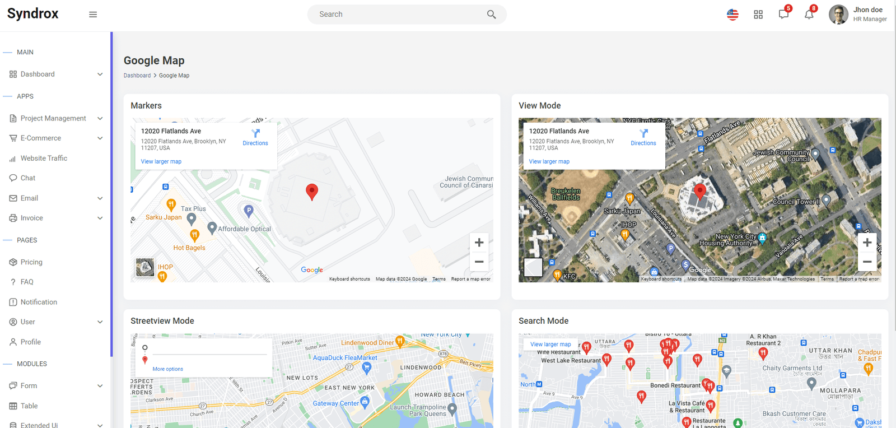The image size is (896, 428).
Task: Expand the Dashboard submenu chevron
Action: (x=100, y=74)
